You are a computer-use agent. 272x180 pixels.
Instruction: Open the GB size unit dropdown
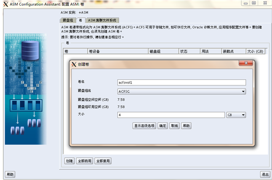[x=236, y=115]
